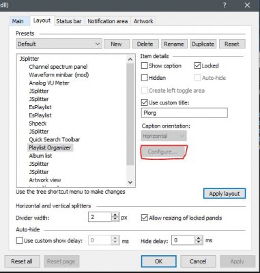Increase the Divider width with the up stepper
The image size is (260, 273).
[115, 215]
